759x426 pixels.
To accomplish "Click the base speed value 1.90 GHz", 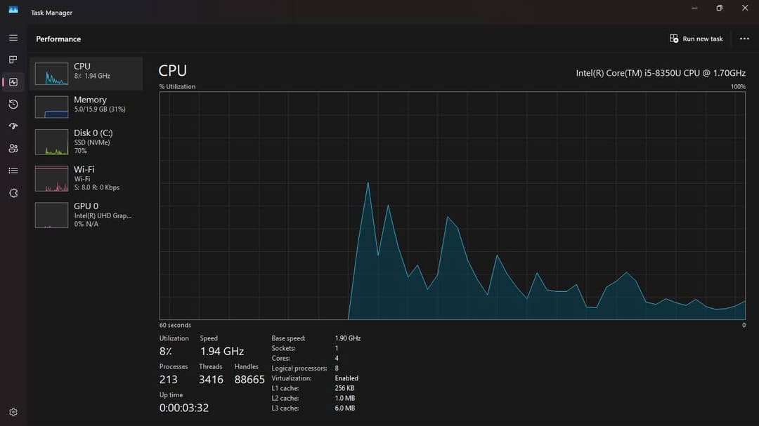I will click(348, 338).
